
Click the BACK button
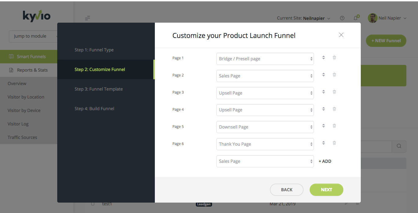[287, 190]
